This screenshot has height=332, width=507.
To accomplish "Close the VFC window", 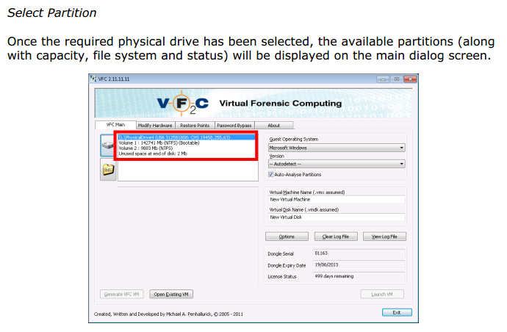I will pos(410,79).
